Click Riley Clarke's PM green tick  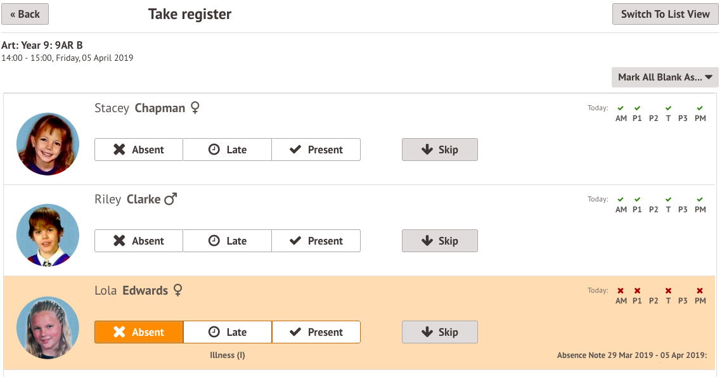(700, 200)
